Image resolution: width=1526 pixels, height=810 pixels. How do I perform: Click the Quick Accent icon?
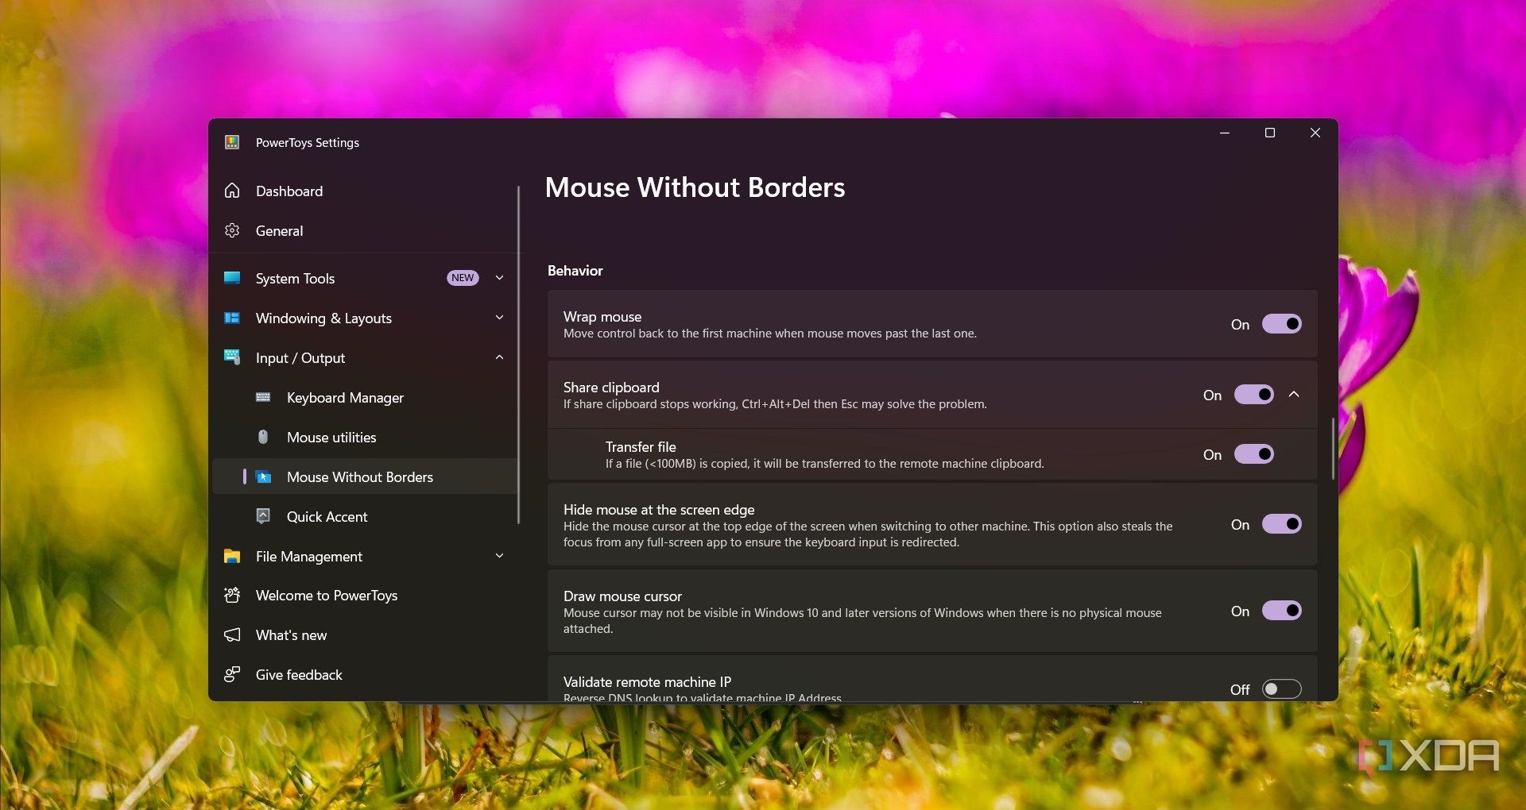pyautogui.click(x=263, y=516)
